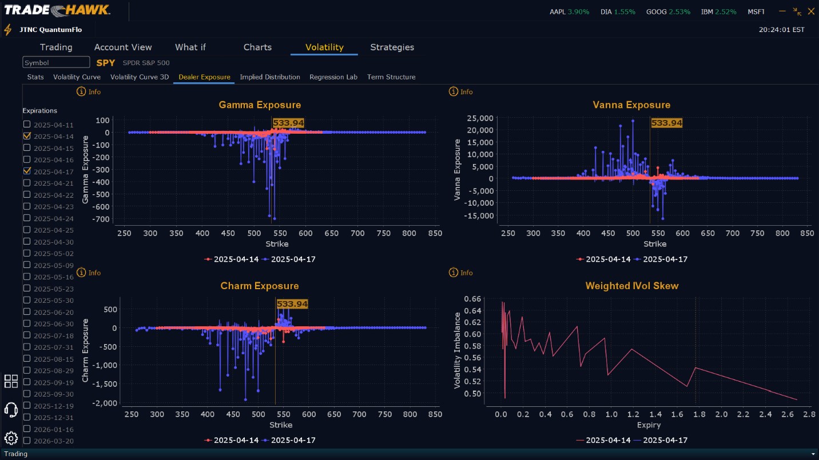The height and width of the screenshot is (460, 819).
Task: Click the Symbol input field
Action: (56, 62)
